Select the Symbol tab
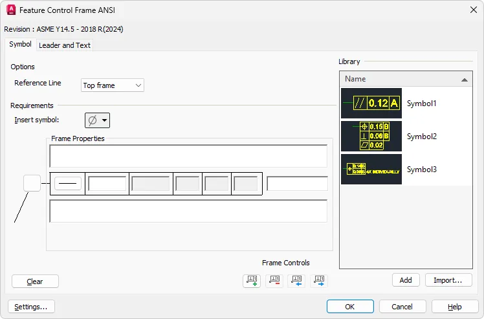This screenshot has height=319, width=484. [x=20, y=45]
